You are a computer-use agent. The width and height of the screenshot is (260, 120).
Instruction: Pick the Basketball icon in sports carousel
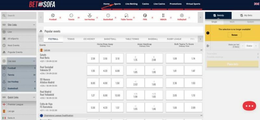[x=108, y=16]
